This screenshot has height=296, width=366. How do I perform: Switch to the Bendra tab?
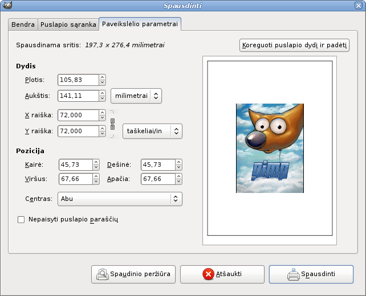tap(23, 25)
